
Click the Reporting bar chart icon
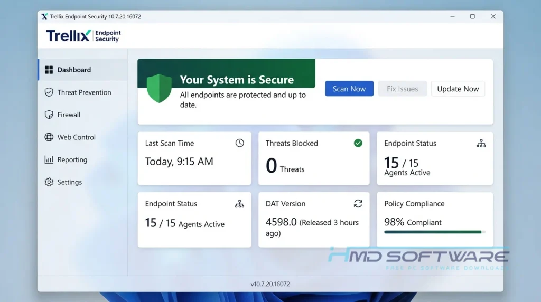click(x=49, y=159)
